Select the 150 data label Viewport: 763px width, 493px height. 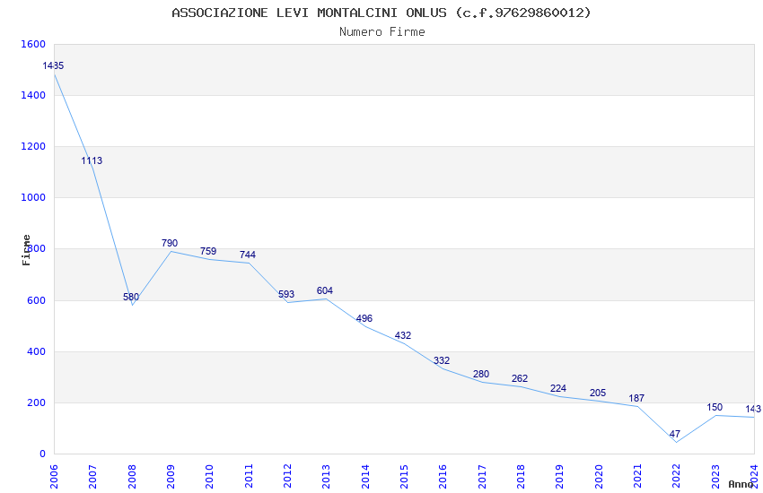point(715,407)
